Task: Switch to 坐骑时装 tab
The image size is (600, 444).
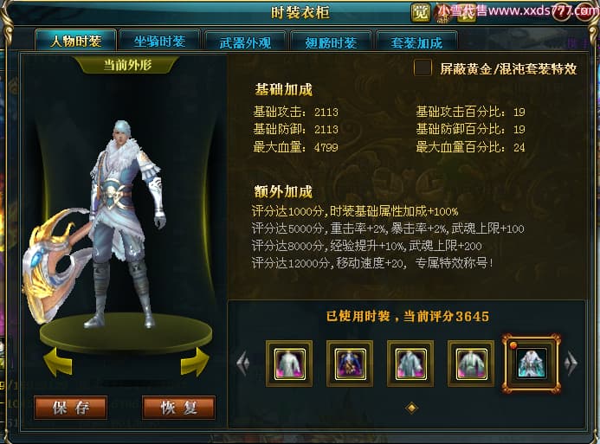Action: (x=159, y=41)
